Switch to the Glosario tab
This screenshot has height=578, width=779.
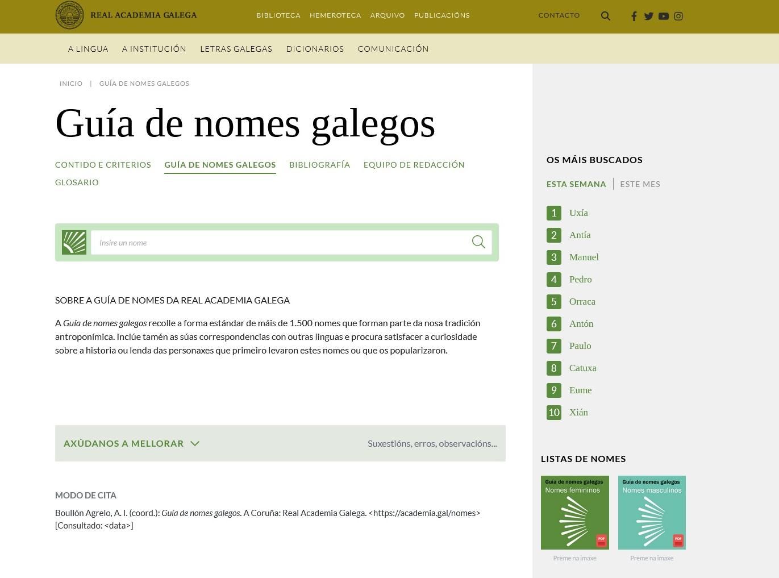tap(77, 182)
